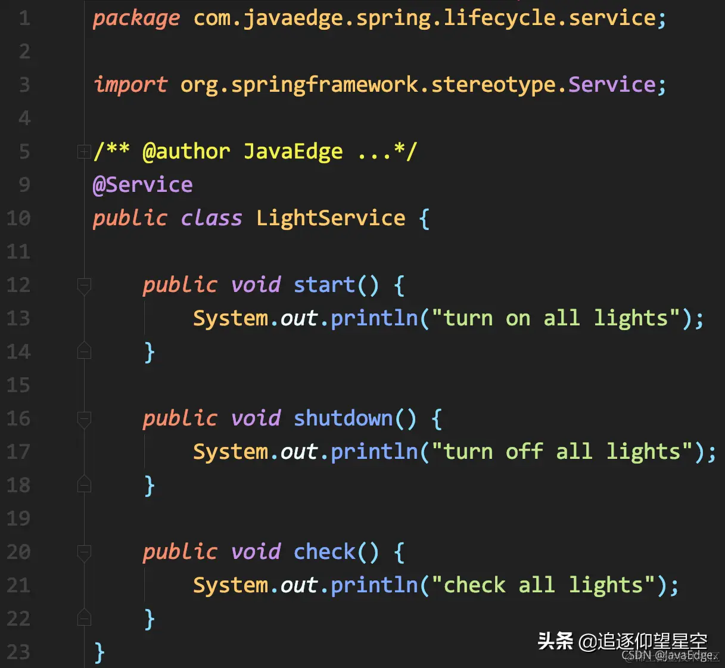Click the Service class in import statement
This screenshot has width=725, height=668.
click(x=612, y=85)
